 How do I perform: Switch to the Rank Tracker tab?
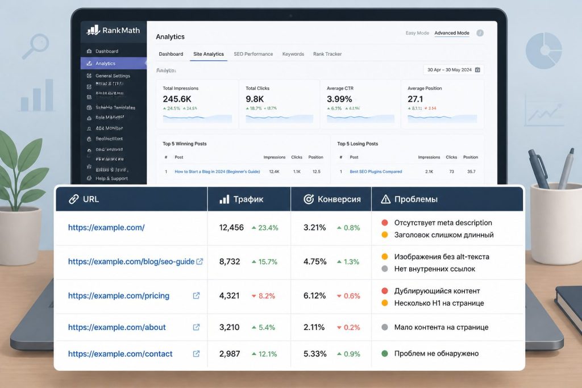pyautogui.click(x=327, y=54)
